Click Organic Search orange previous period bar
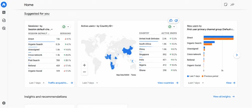This screenshot has width=252, height=108. click(208, 44)
